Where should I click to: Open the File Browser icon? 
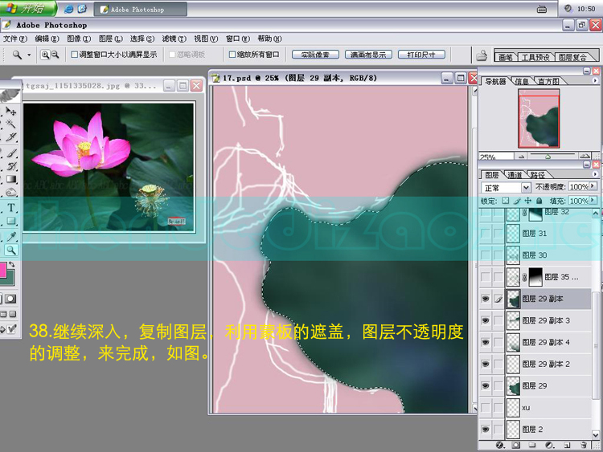[482, 56]
